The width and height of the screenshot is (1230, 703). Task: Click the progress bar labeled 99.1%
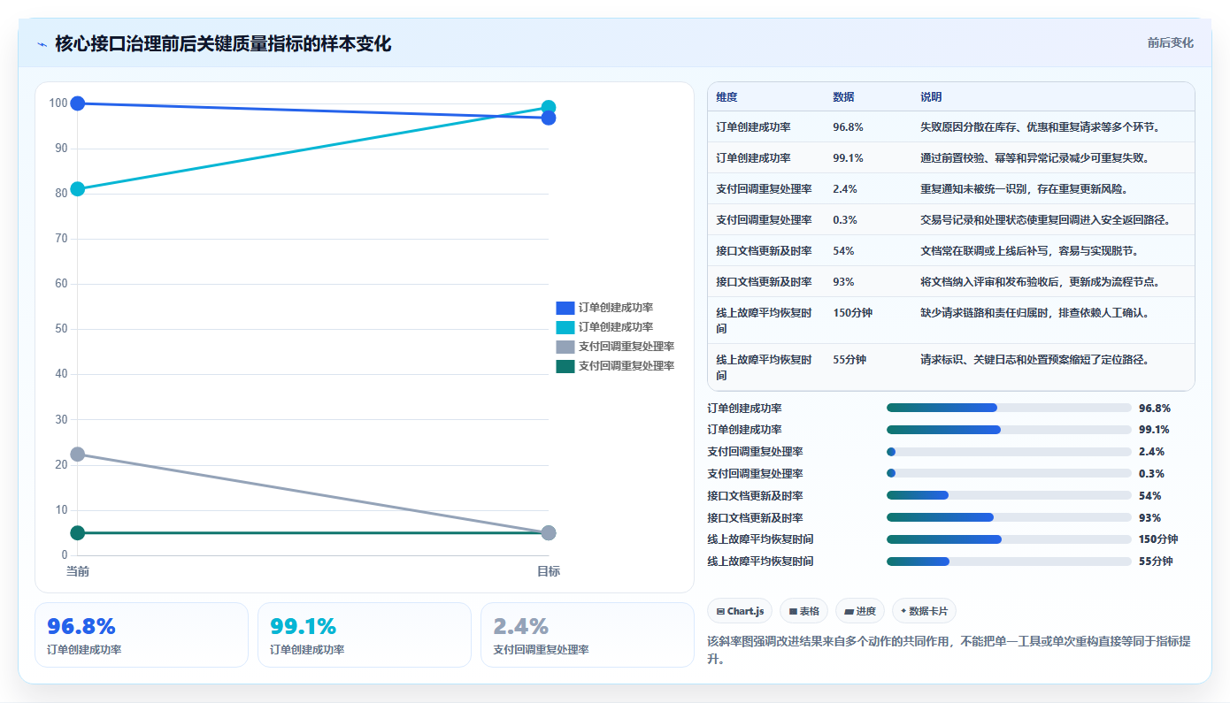[1009, 430]
